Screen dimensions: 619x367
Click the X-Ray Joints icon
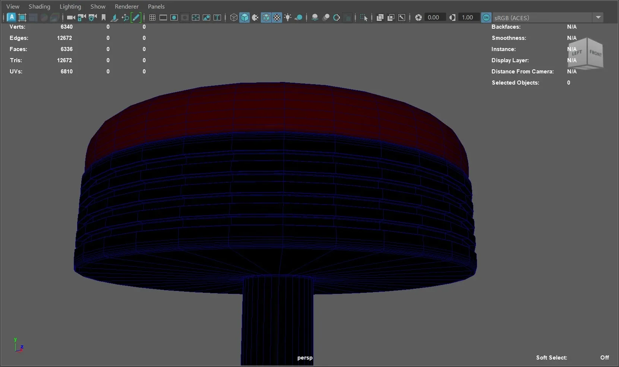[x=402, y=18]
